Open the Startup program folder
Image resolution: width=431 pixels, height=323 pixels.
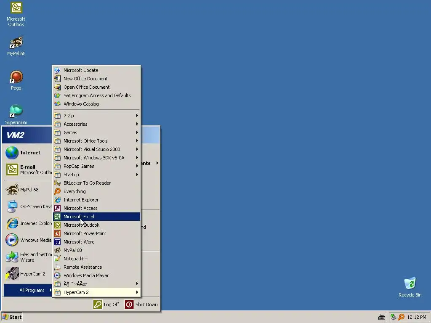96,175
